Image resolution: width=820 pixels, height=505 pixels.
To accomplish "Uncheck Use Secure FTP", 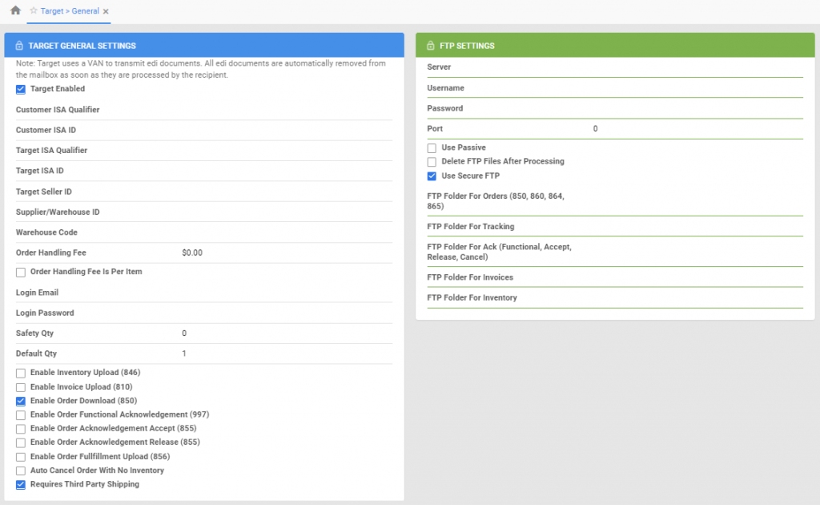I will (x=430, y=176).
